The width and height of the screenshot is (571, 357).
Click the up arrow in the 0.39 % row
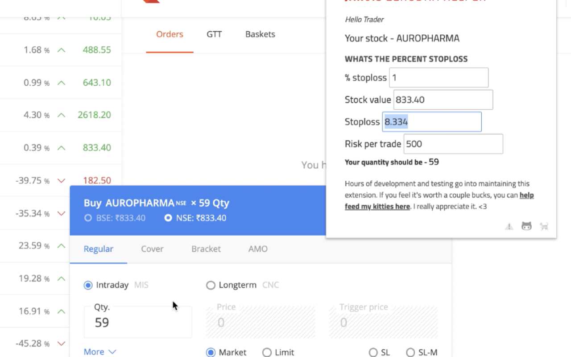(x=62, y=148)
